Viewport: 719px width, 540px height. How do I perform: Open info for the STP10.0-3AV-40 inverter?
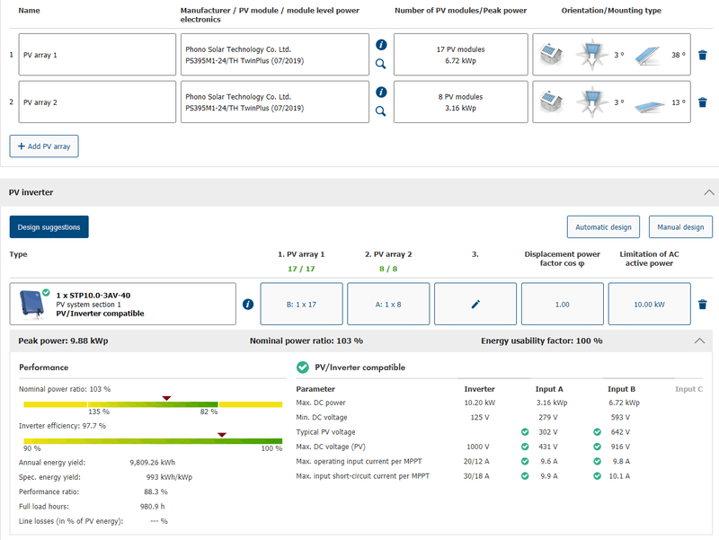248,305
